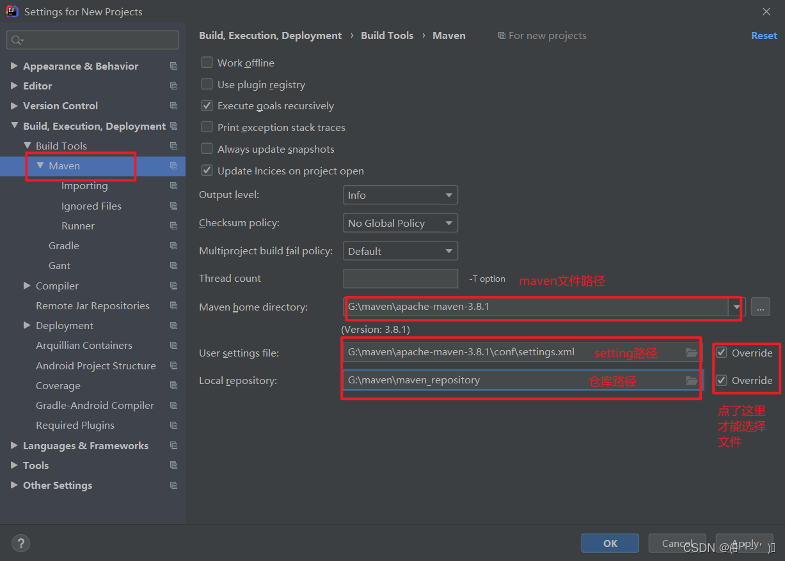Open the Gradle settings page
This screenshot has height=561, width=785.
(64, 245)
